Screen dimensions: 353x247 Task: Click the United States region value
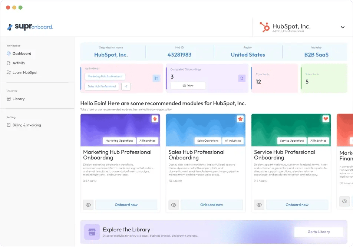tap(248, 55)
